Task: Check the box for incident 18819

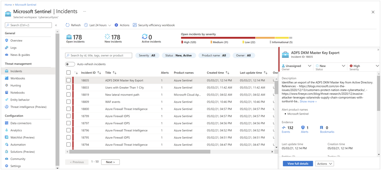Action: (x=68, y=94)
